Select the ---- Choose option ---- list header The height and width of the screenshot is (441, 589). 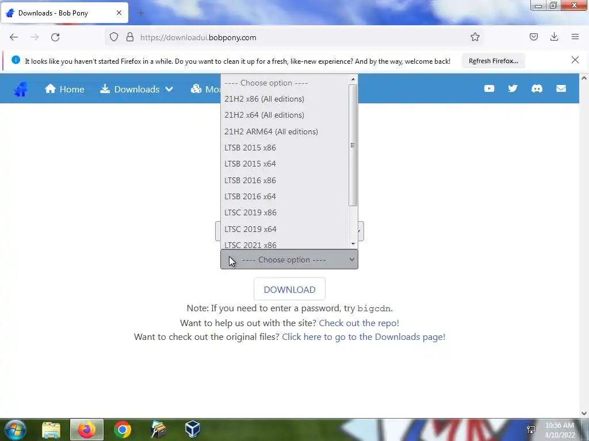[284, 83]
